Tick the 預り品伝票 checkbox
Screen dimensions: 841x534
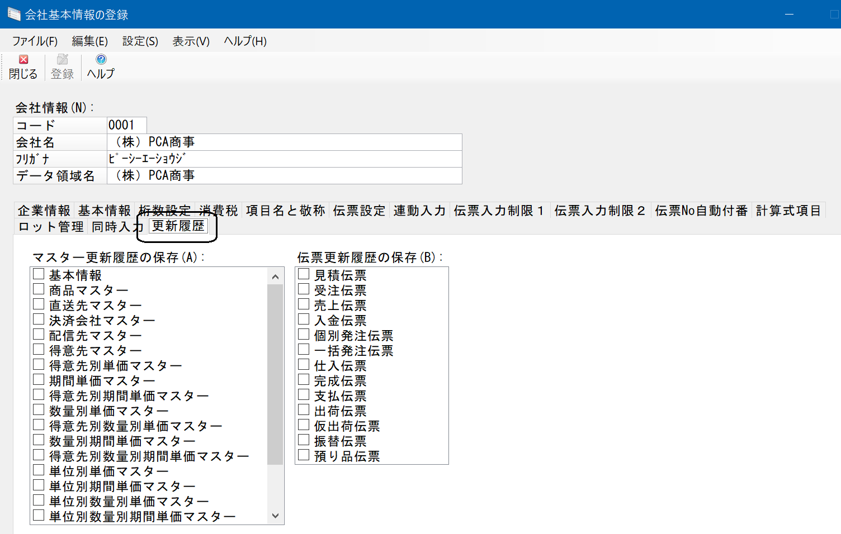(304, 455)
